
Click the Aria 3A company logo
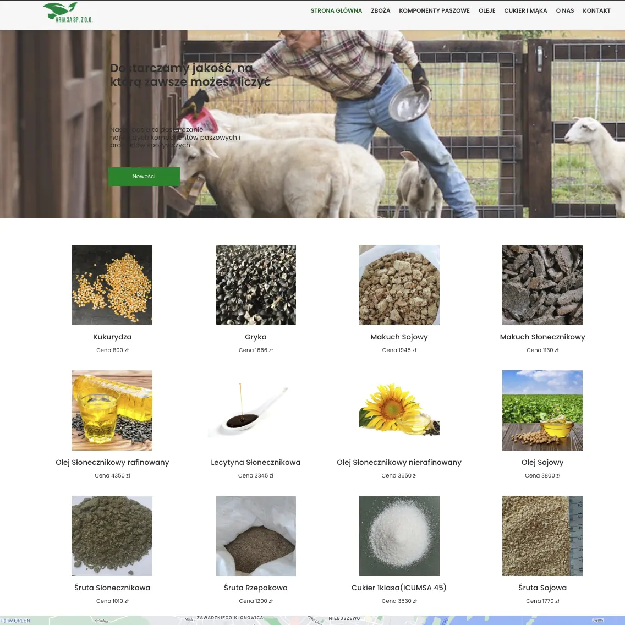click(68, 12)
